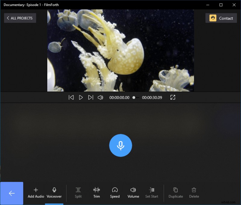Go back to ALL PROJECTS
The image size is (241, 205).
click(x=20, y=18)
